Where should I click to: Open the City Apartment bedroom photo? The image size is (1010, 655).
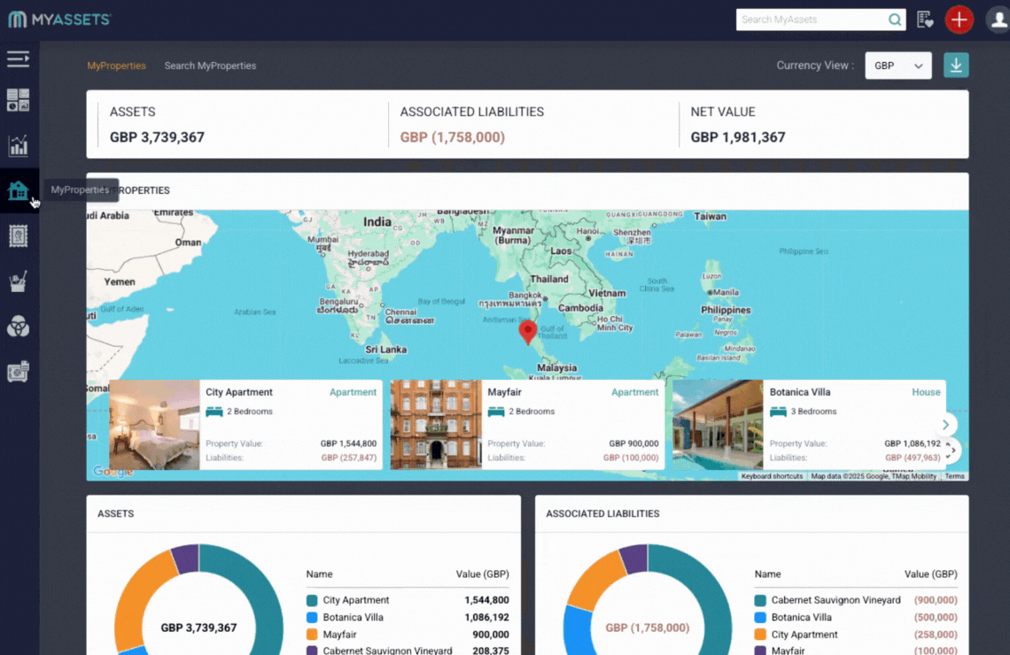click(x=154, y=425)
